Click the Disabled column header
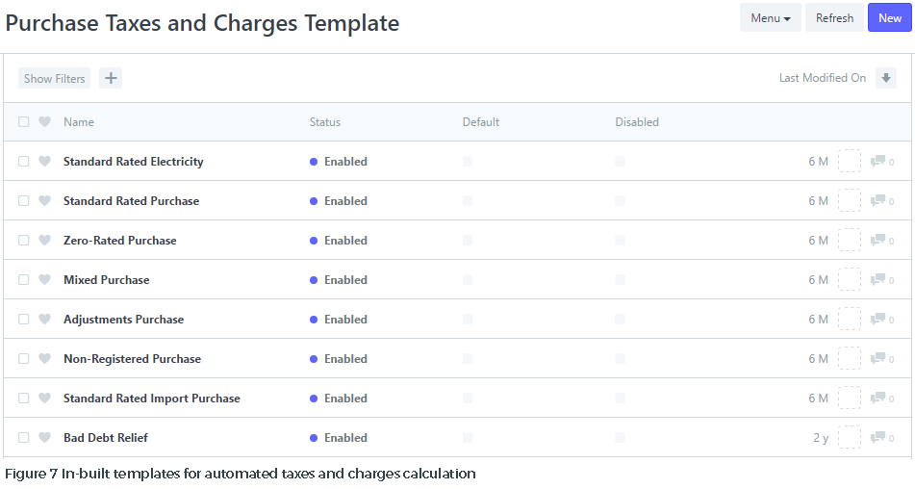Image resolution: width=915 pixels, height=489 pixels. (x=637, y=122)
